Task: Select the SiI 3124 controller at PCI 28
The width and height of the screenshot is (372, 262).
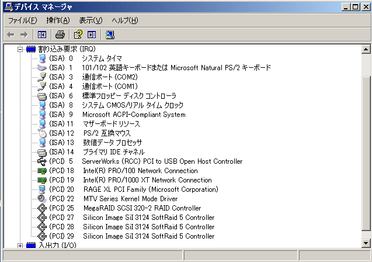Action: pos(149,227)
